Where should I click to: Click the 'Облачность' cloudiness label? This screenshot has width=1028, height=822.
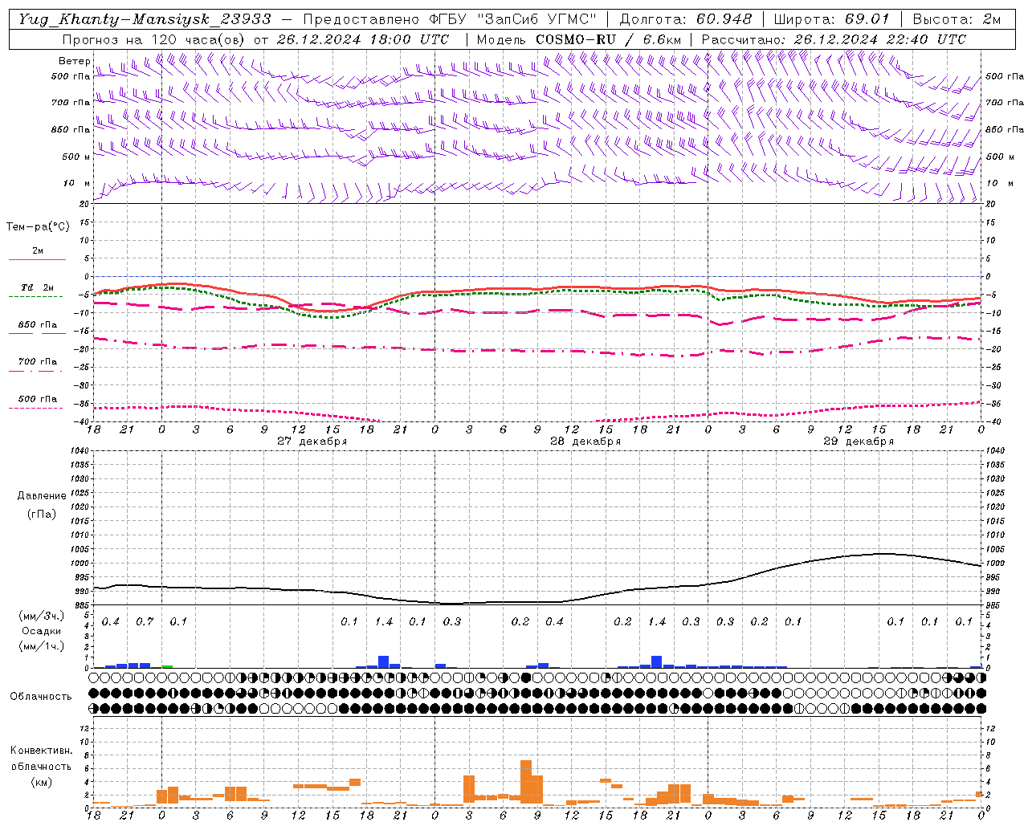41,697
